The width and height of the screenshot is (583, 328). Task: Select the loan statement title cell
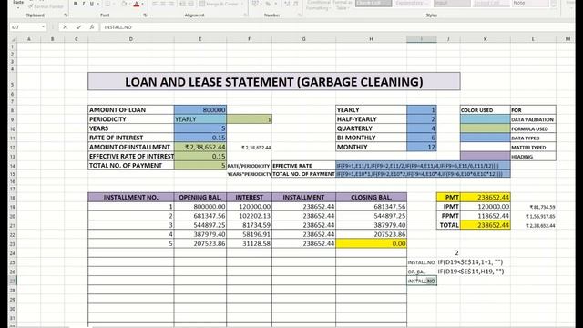pos(274,81)
